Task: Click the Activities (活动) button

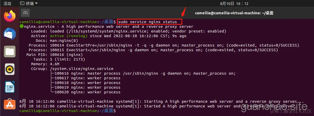Action: [7, 4]
